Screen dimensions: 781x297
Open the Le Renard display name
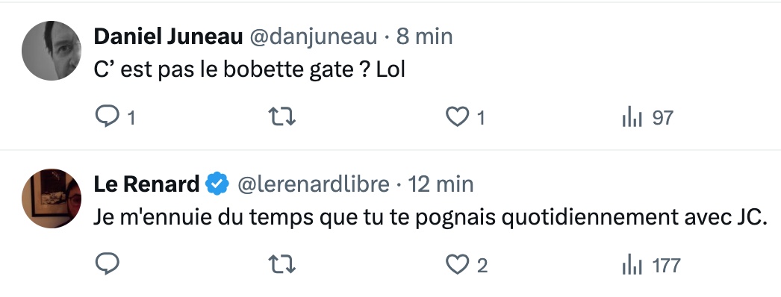tap(146, 184)
